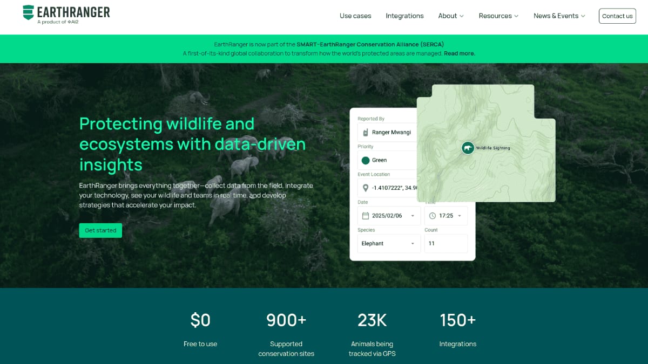
Task: Click the "23K" animals tracked statistic
Action: click(x=372, y=334)
